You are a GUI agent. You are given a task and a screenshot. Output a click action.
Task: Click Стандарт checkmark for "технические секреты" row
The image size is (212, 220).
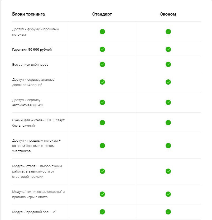click(x=102, y=194)
